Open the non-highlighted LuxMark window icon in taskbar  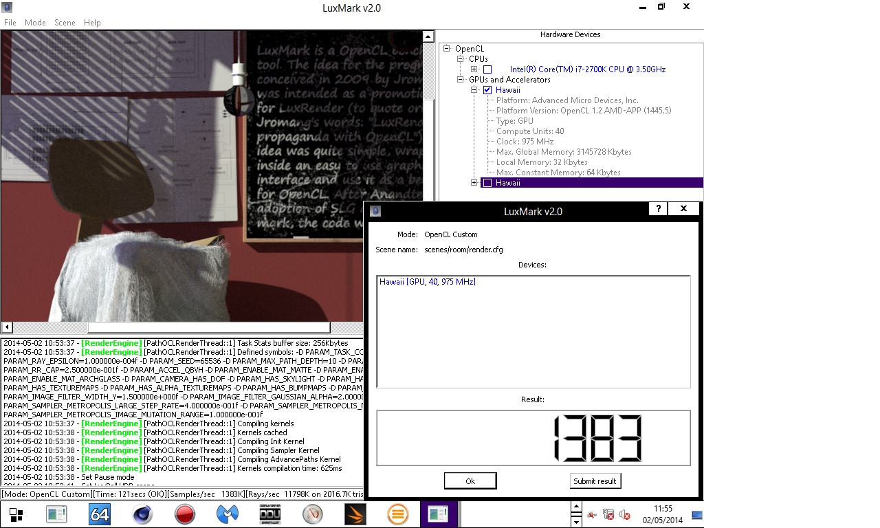pyautogui.click(x=56, y=514)
